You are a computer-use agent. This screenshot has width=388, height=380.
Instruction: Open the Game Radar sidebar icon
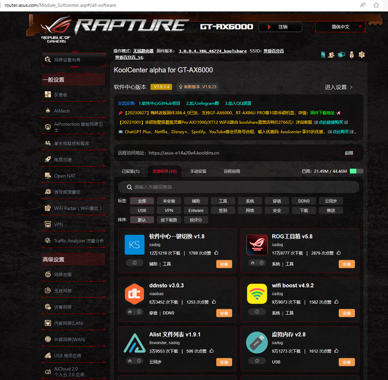pyautogui.click(x=48, y=192)
